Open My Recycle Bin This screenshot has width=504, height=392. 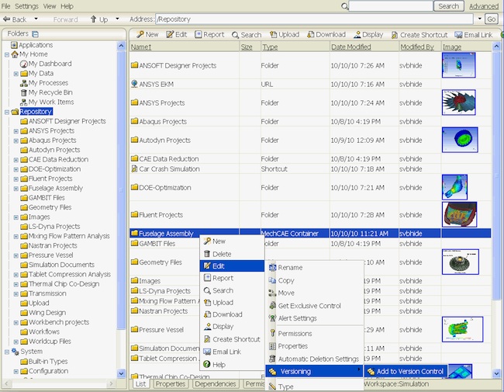[47, 92]
